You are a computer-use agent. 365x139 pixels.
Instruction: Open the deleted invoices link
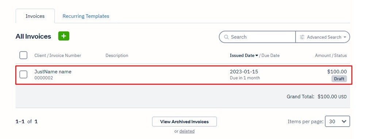(x=187, y=131)
